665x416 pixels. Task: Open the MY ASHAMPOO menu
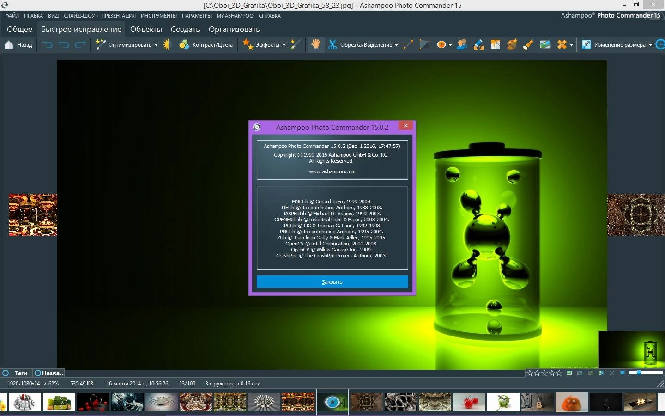[235, 16]
